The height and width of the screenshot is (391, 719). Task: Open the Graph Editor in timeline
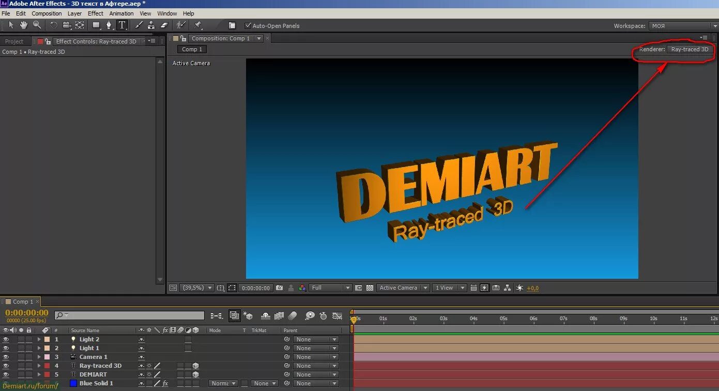(x=337, y=315)
